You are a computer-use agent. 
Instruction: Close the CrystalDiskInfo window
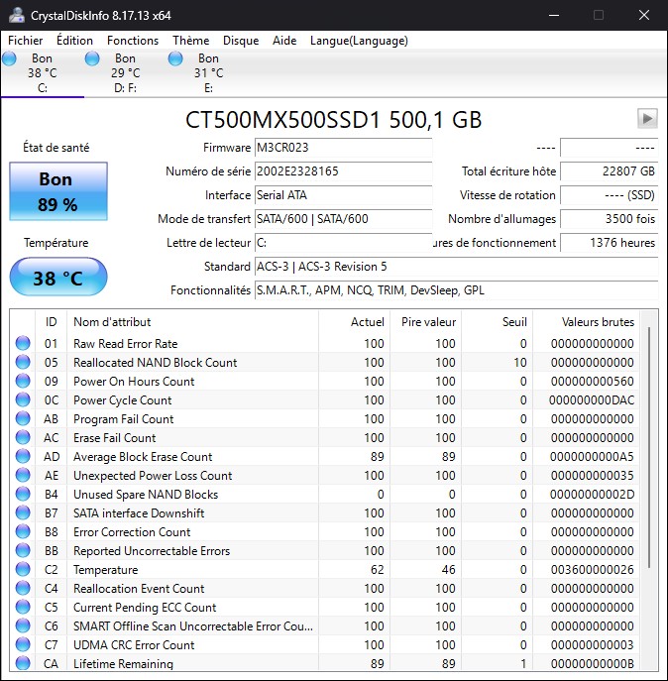point(644,15)
